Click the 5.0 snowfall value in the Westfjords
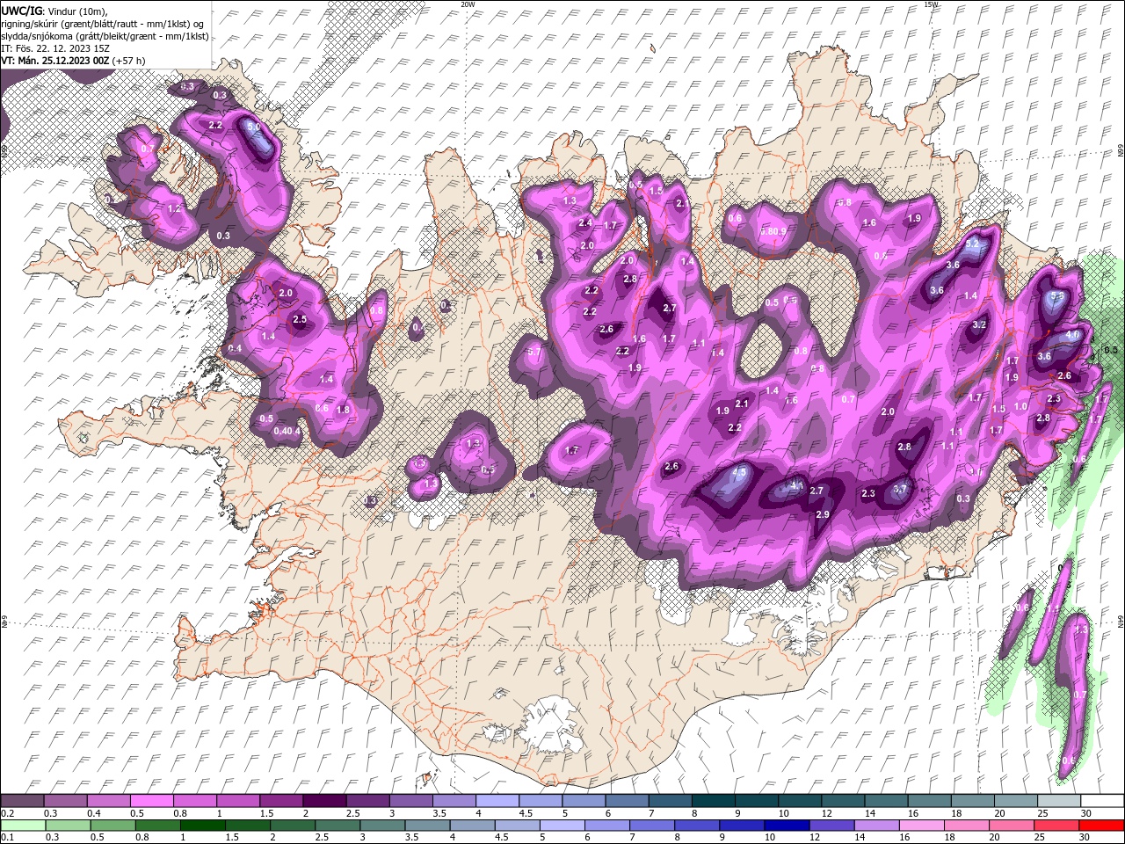Viewport: 1125px width, 844px height. click(x=255, y=127)
